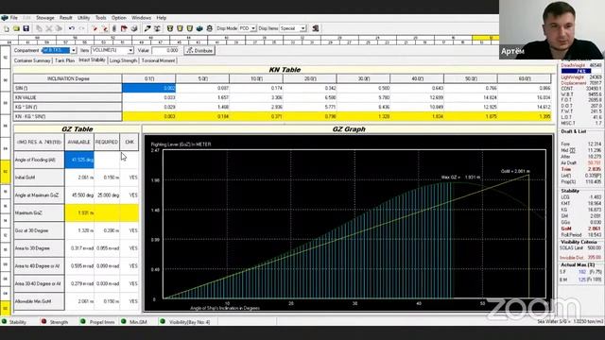The image size is (605, 340).
Task: Click the KG * SIN row header
Action: (68, 107)
